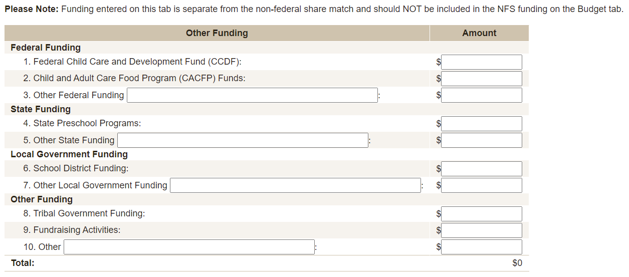This screenshot has height=277, width=629.
Task: Click the State Funding section heading
Action: (41, 109)
